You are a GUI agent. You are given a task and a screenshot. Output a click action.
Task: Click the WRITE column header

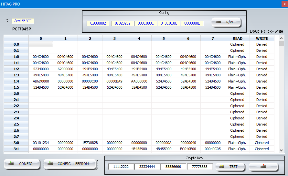click(262, 38)
